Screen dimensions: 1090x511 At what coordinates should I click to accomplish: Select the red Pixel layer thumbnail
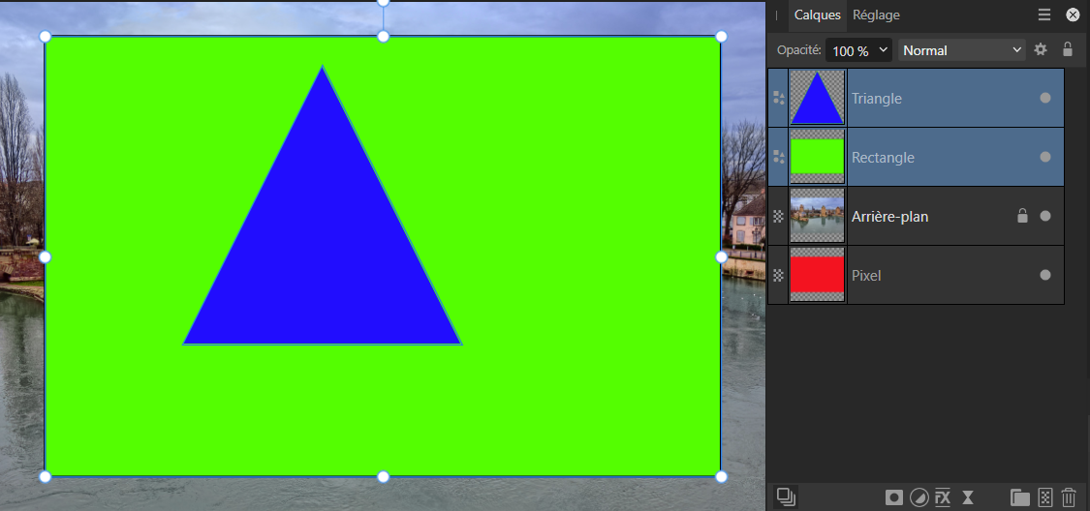(x=818, y=275)
